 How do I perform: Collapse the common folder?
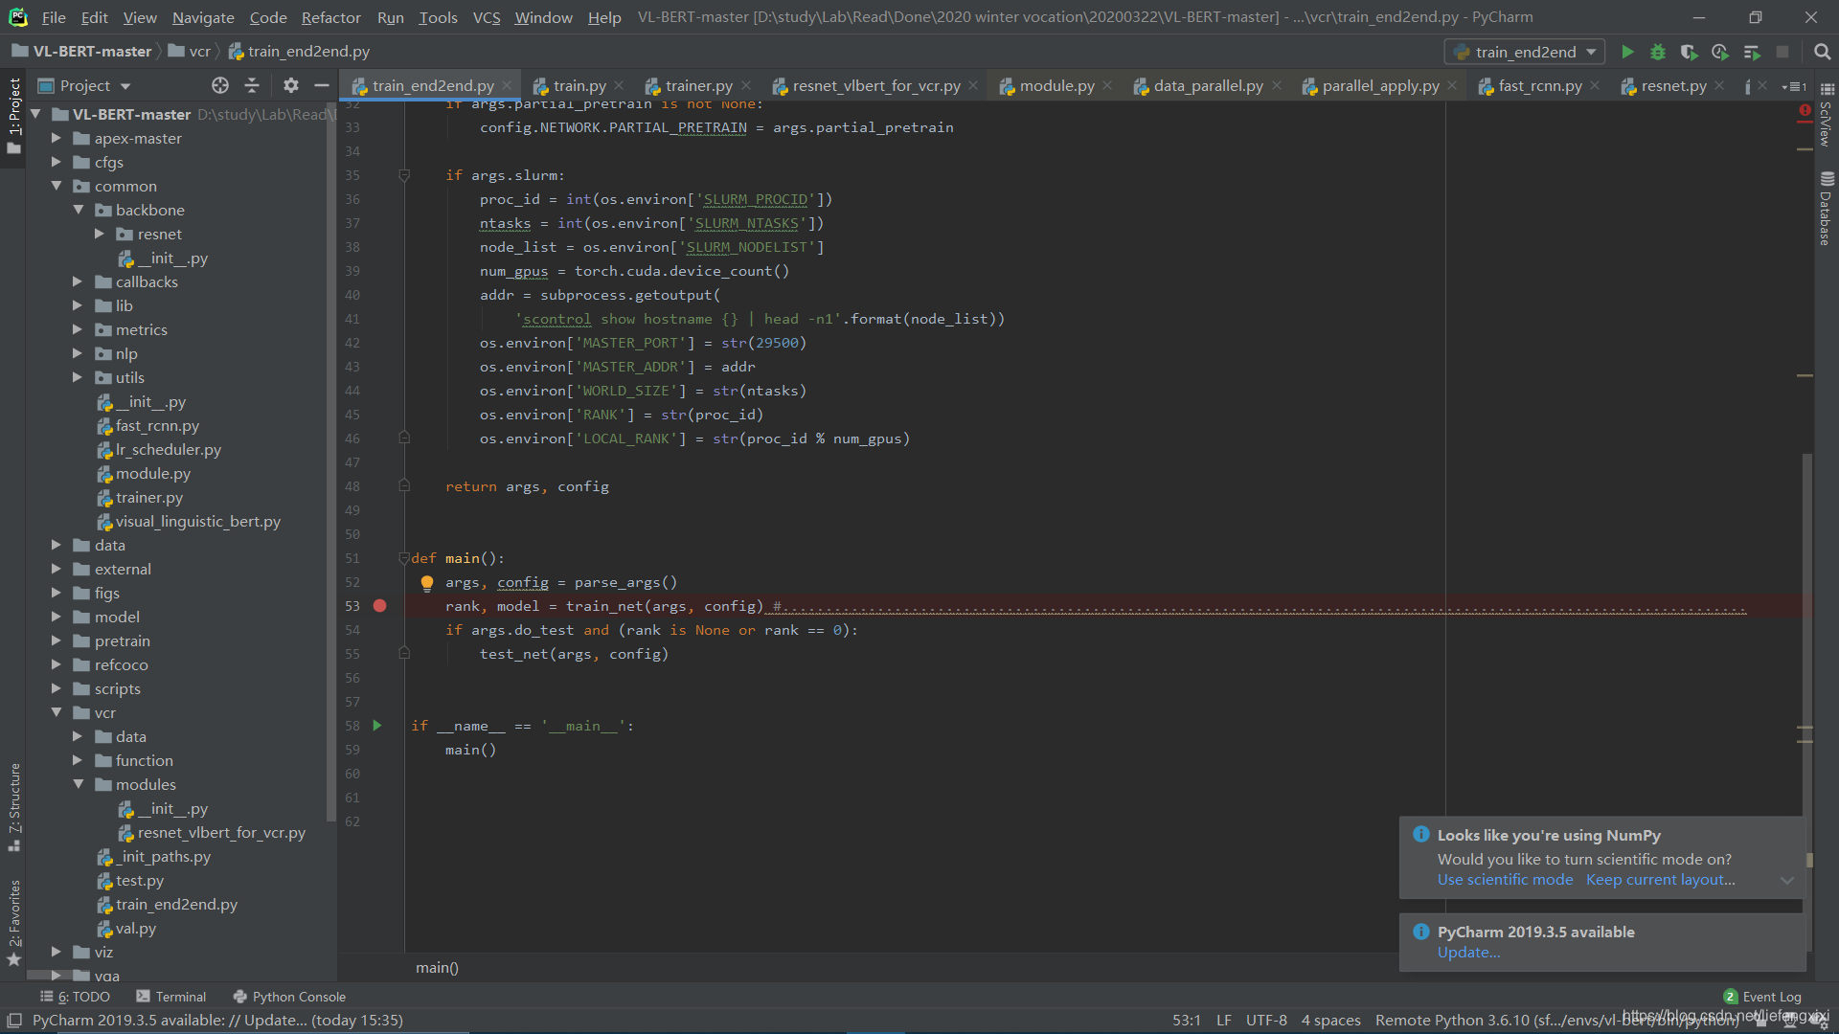[x=57, y=186]
